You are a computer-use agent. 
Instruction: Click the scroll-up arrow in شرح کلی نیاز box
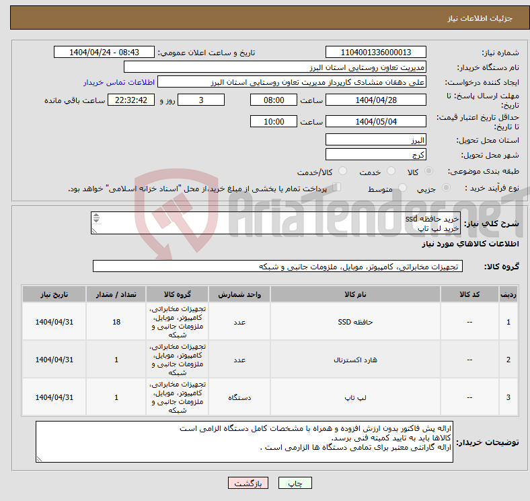click(x=96, y=215)
